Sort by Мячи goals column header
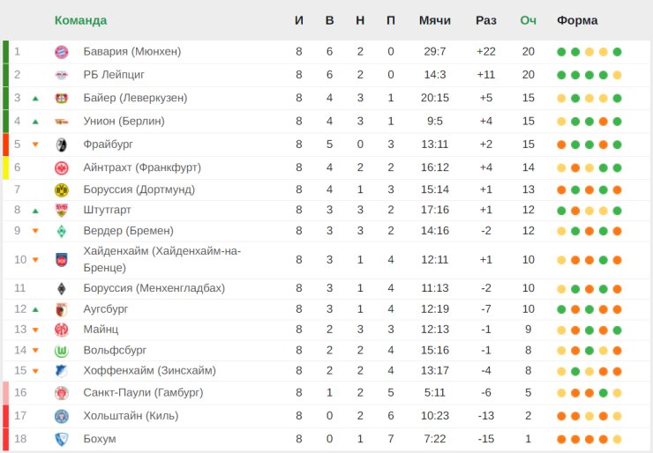 click(x=435, y=20)
